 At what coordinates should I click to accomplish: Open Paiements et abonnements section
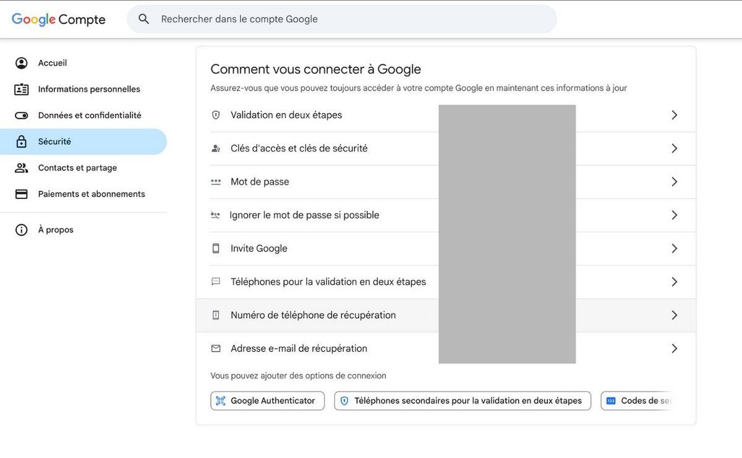coord(83,194)
